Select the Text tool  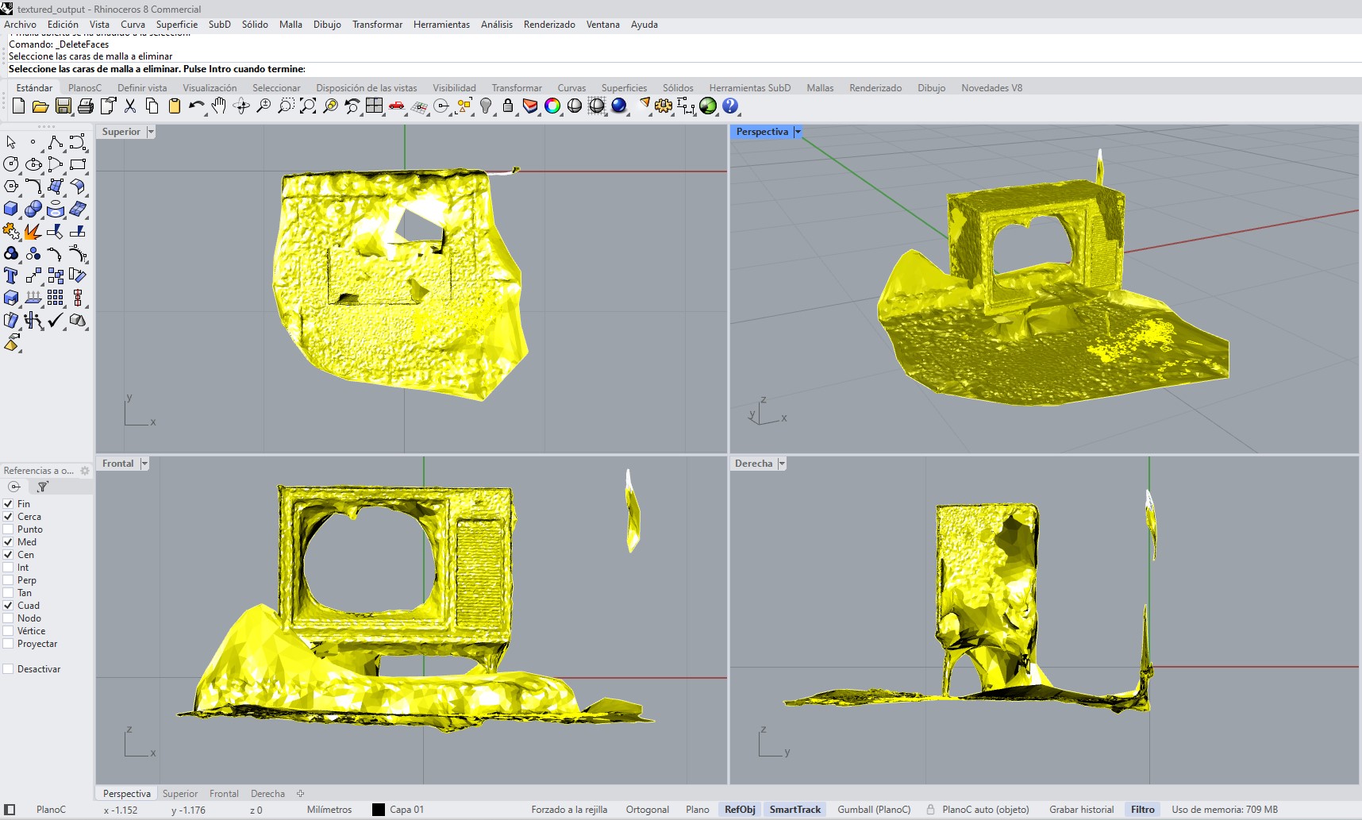(x=11, y=276)
